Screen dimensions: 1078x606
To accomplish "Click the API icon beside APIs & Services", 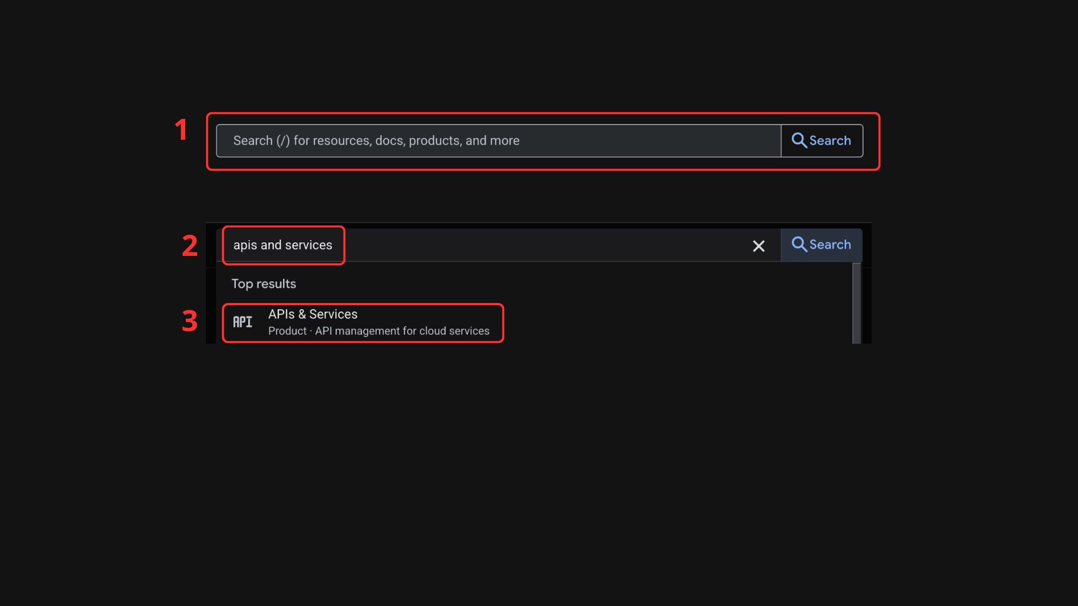I will [x=243, y=322].
